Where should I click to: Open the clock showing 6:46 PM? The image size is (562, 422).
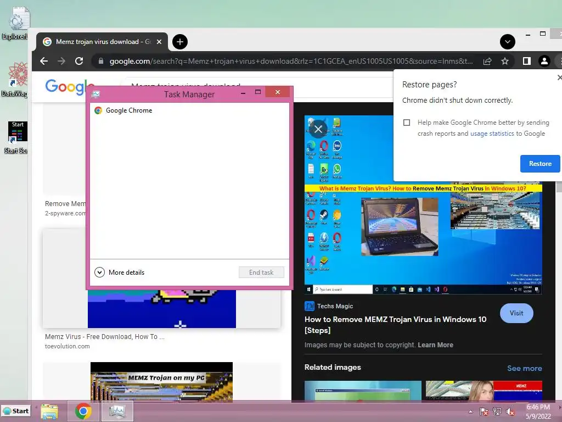tap(538, 412)
